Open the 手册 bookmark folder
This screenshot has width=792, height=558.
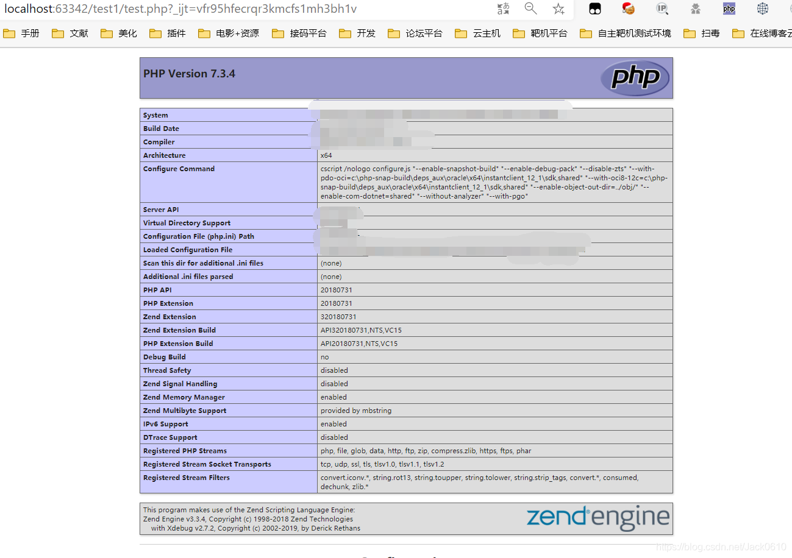(x=21, y=34)
